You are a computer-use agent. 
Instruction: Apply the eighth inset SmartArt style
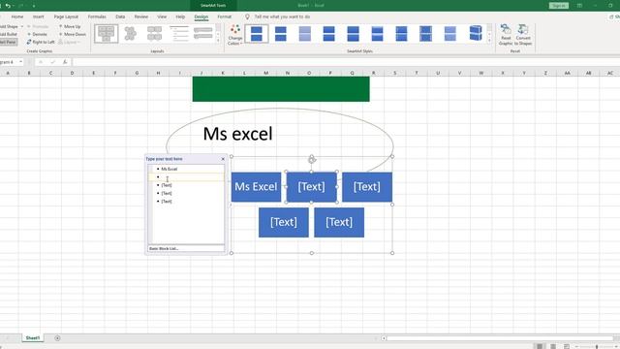[x=426, y=34]
